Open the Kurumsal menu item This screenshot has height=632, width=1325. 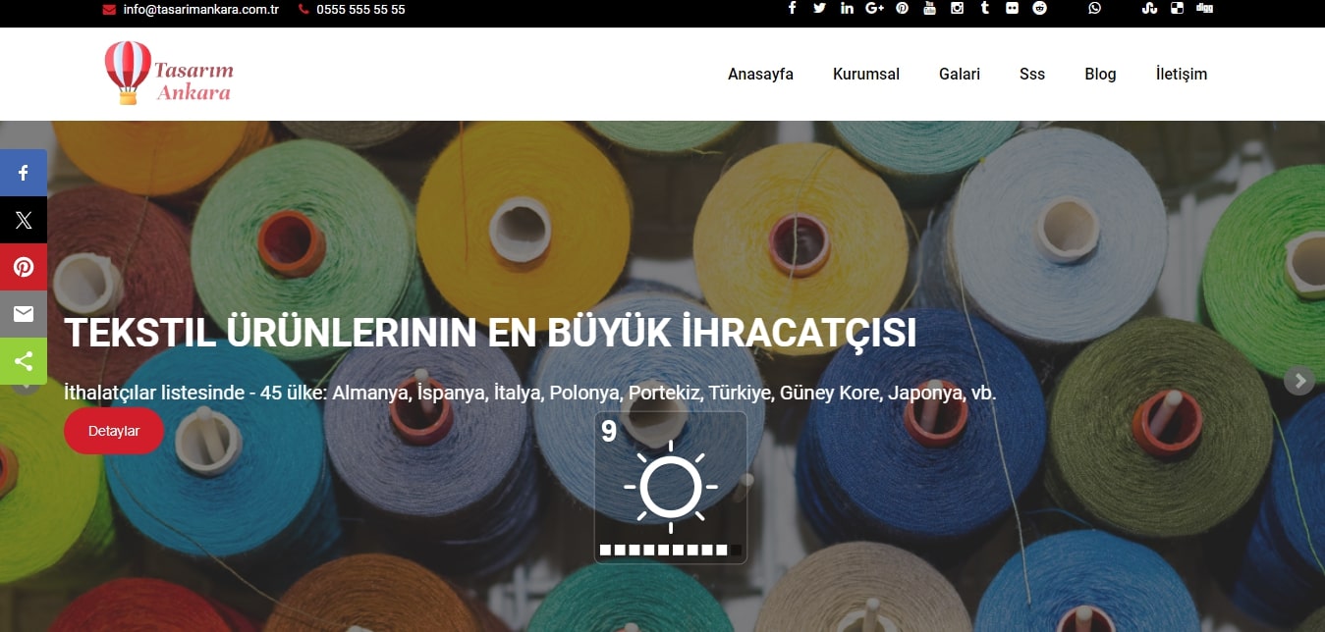(866, 74)
